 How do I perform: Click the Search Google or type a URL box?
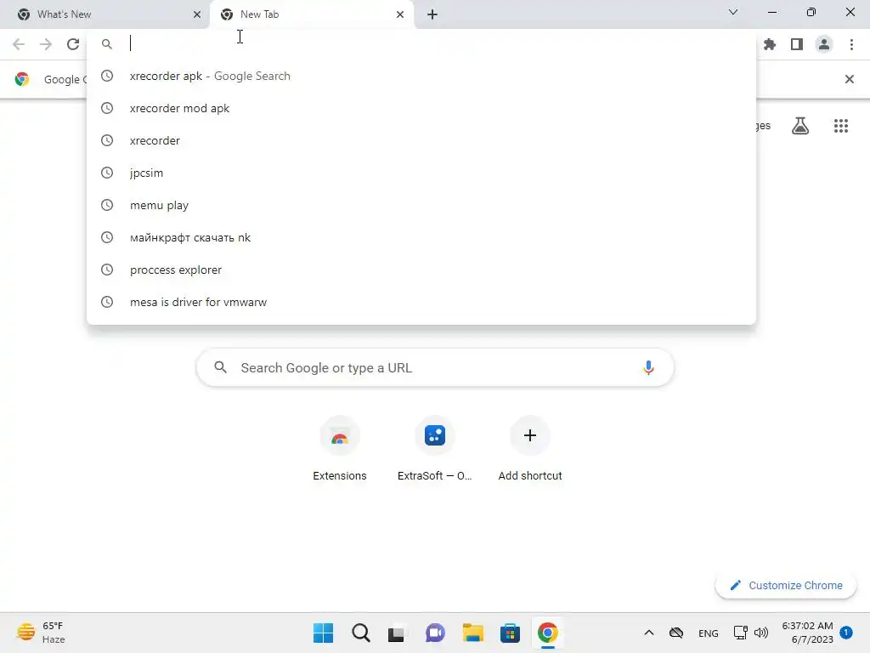pos(435,367)
